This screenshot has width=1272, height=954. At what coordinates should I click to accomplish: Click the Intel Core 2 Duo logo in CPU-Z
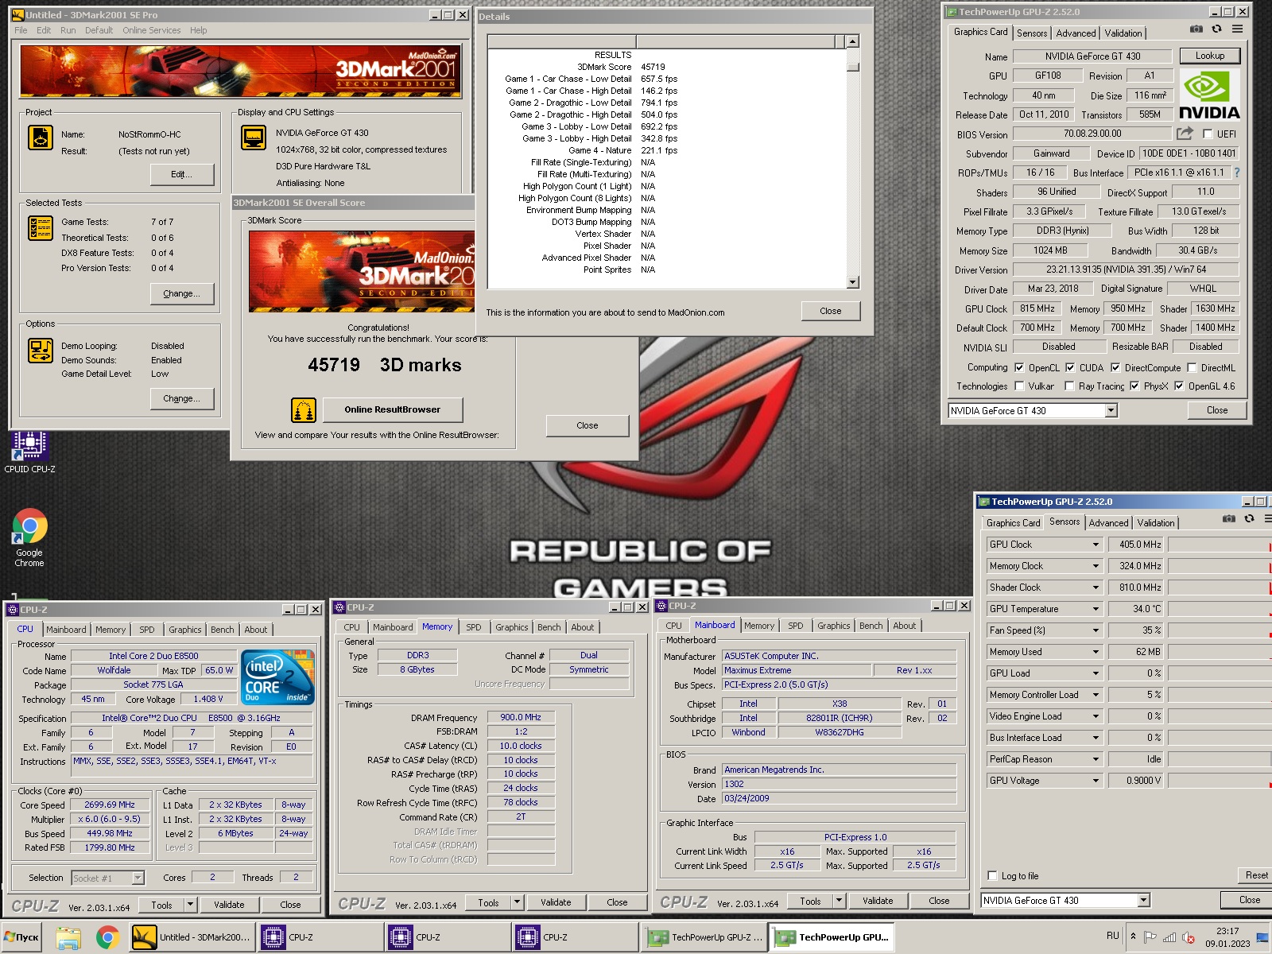coord(277,677)
